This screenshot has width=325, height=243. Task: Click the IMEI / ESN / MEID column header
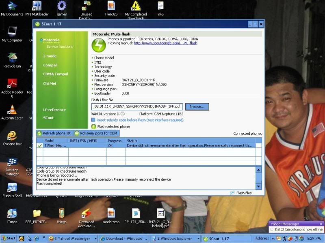87,141
